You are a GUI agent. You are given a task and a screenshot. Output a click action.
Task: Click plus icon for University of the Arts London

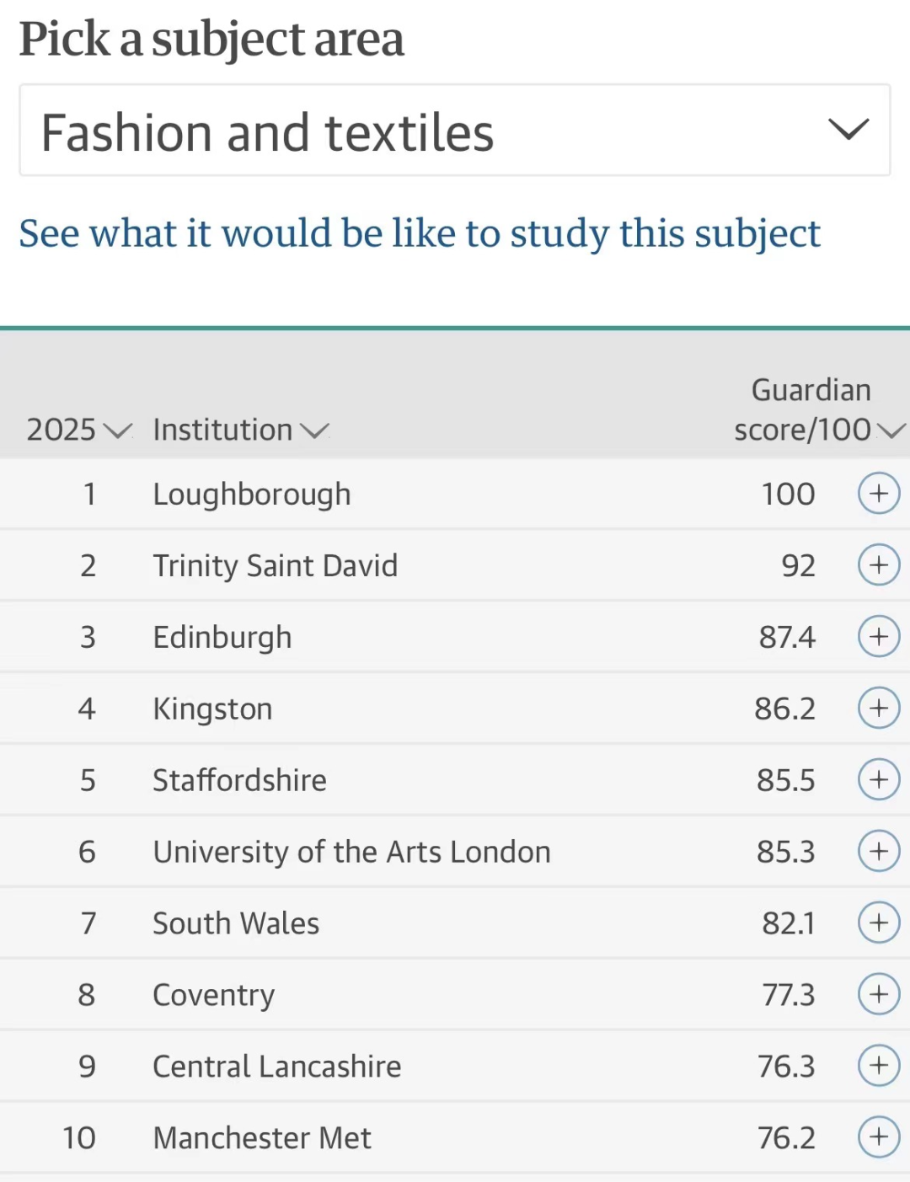point(879,852)
